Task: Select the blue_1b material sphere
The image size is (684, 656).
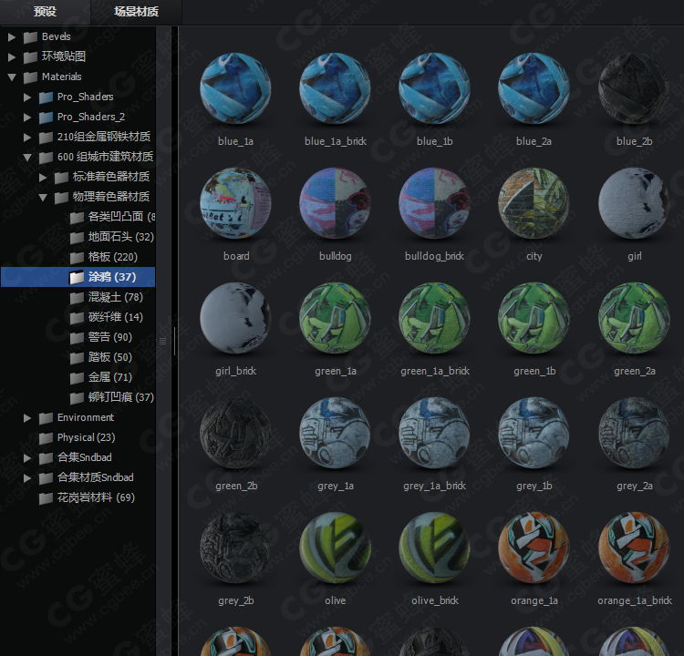Action: tap(434, 88)
